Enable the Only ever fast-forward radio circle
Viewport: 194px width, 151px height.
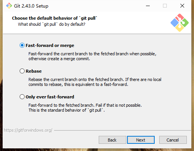click(22, 97)
